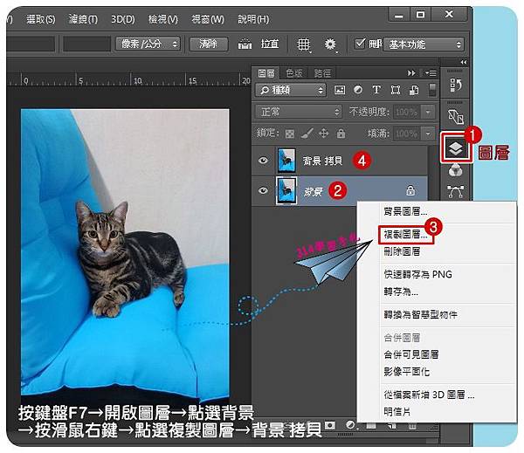524x453 pixels.
Task: Lock all padlock icon
Action: tap(341, 134)
